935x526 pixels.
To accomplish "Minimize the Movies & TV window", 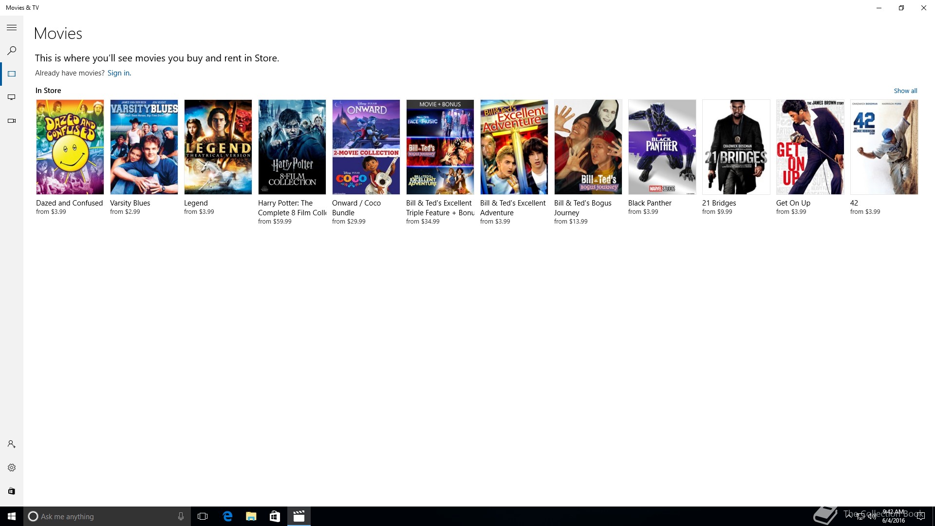I will (879, 8).
